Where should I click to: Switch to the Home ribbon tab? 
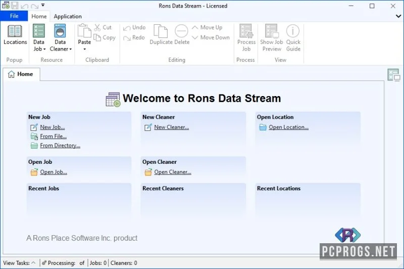point(39,16)
